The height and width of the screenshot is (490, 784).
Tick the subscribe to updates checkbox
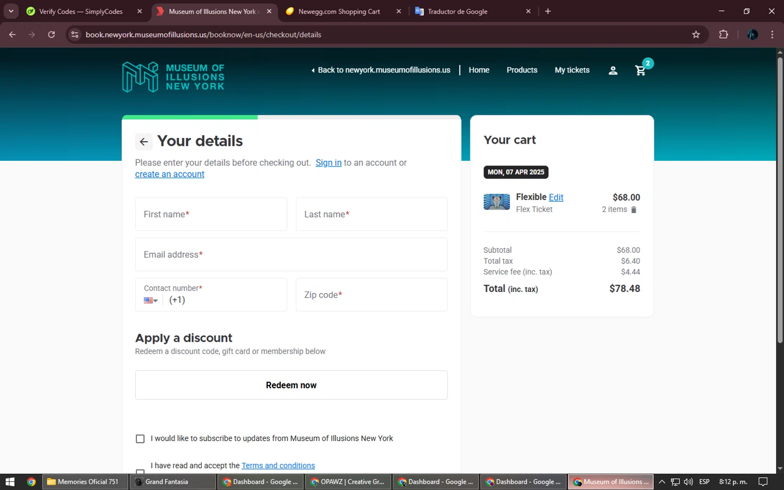140,439
